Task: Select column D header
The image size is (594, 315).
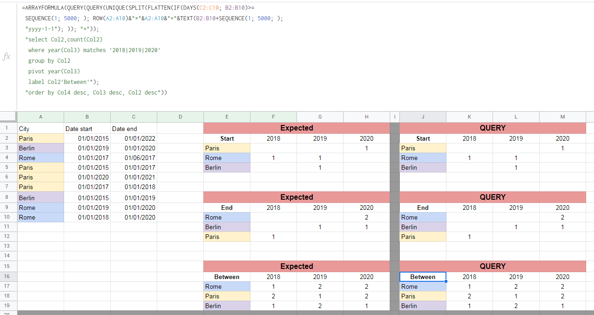Action: pyautogui.click(x=180, y=117)
